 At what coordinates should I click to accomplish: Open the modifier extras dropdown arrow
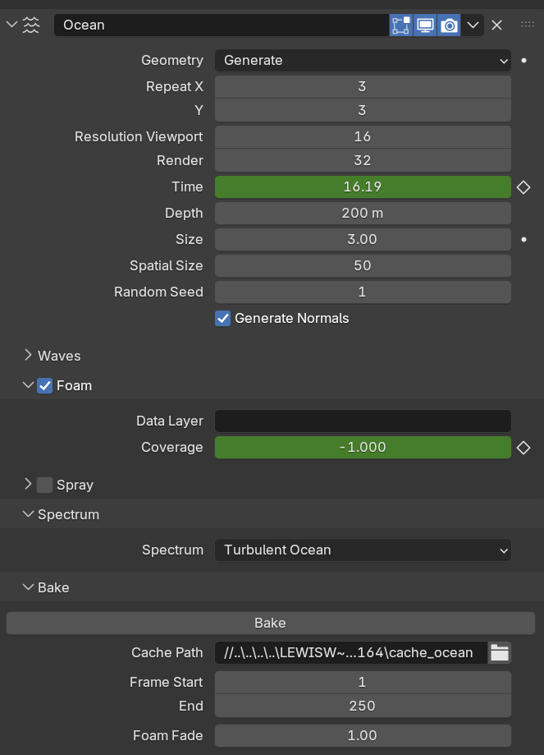tap(473, 25)
